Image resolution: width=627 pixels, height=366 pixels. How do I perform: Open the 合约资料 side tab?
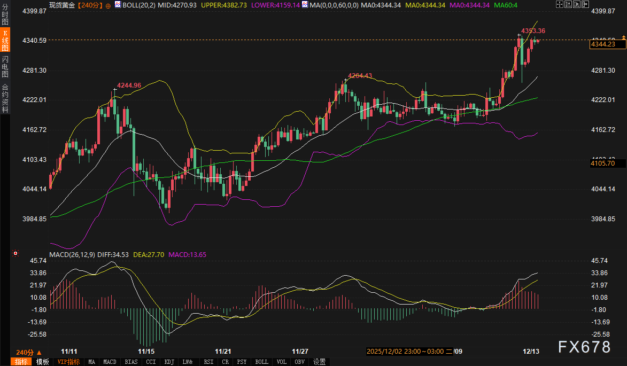(x=5, y=98)
